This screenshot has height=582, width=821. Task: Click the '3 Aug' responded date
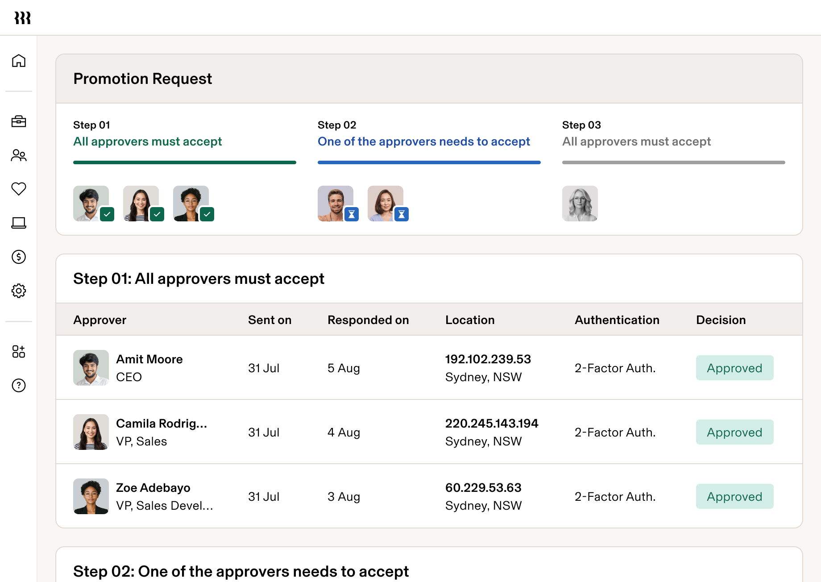(x=344, y=497)
